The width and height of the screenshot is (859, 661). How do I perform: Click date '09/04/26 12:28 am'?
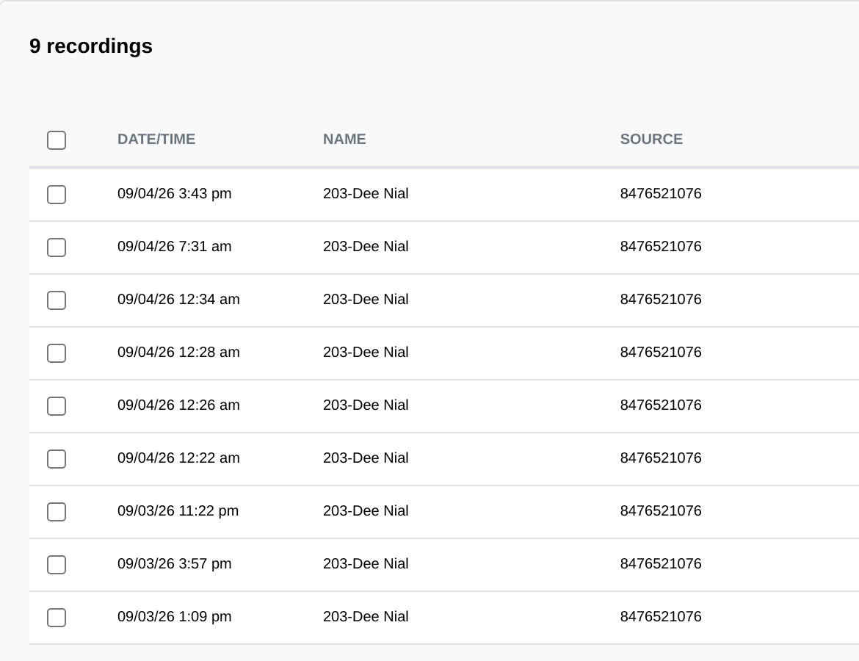178,353
